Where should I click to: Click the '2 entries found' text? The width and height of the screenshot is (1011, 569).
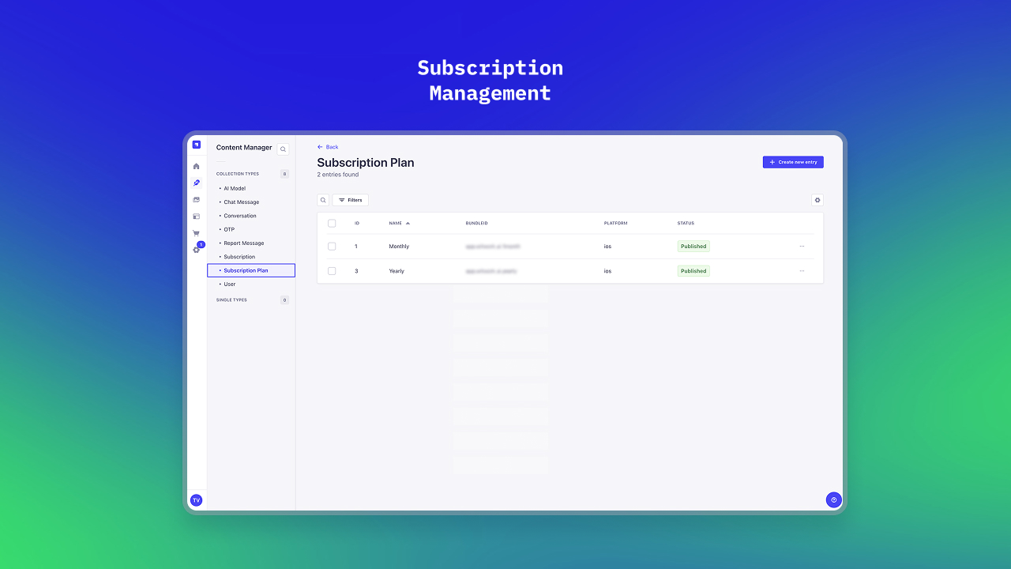pyautogui.click(x=338, y=175)
